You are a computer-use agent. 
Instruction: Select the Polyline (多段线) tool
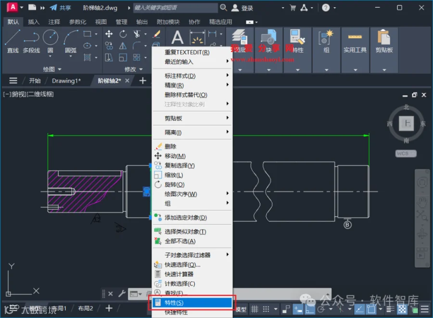(31, 41)
